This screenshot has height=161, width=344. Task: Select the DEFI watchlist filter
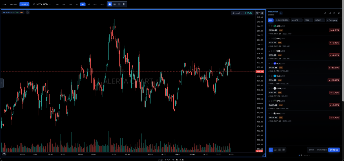point(308,20)
